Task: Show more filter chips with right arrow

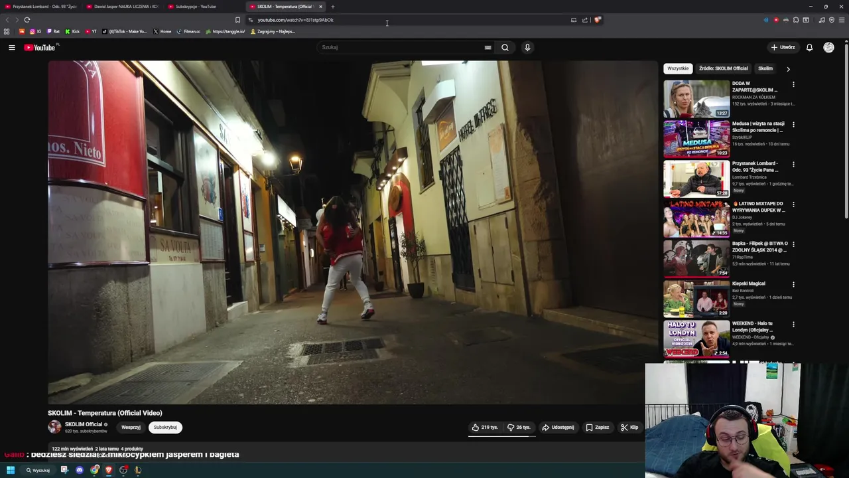Action: [x=788, y=68]
